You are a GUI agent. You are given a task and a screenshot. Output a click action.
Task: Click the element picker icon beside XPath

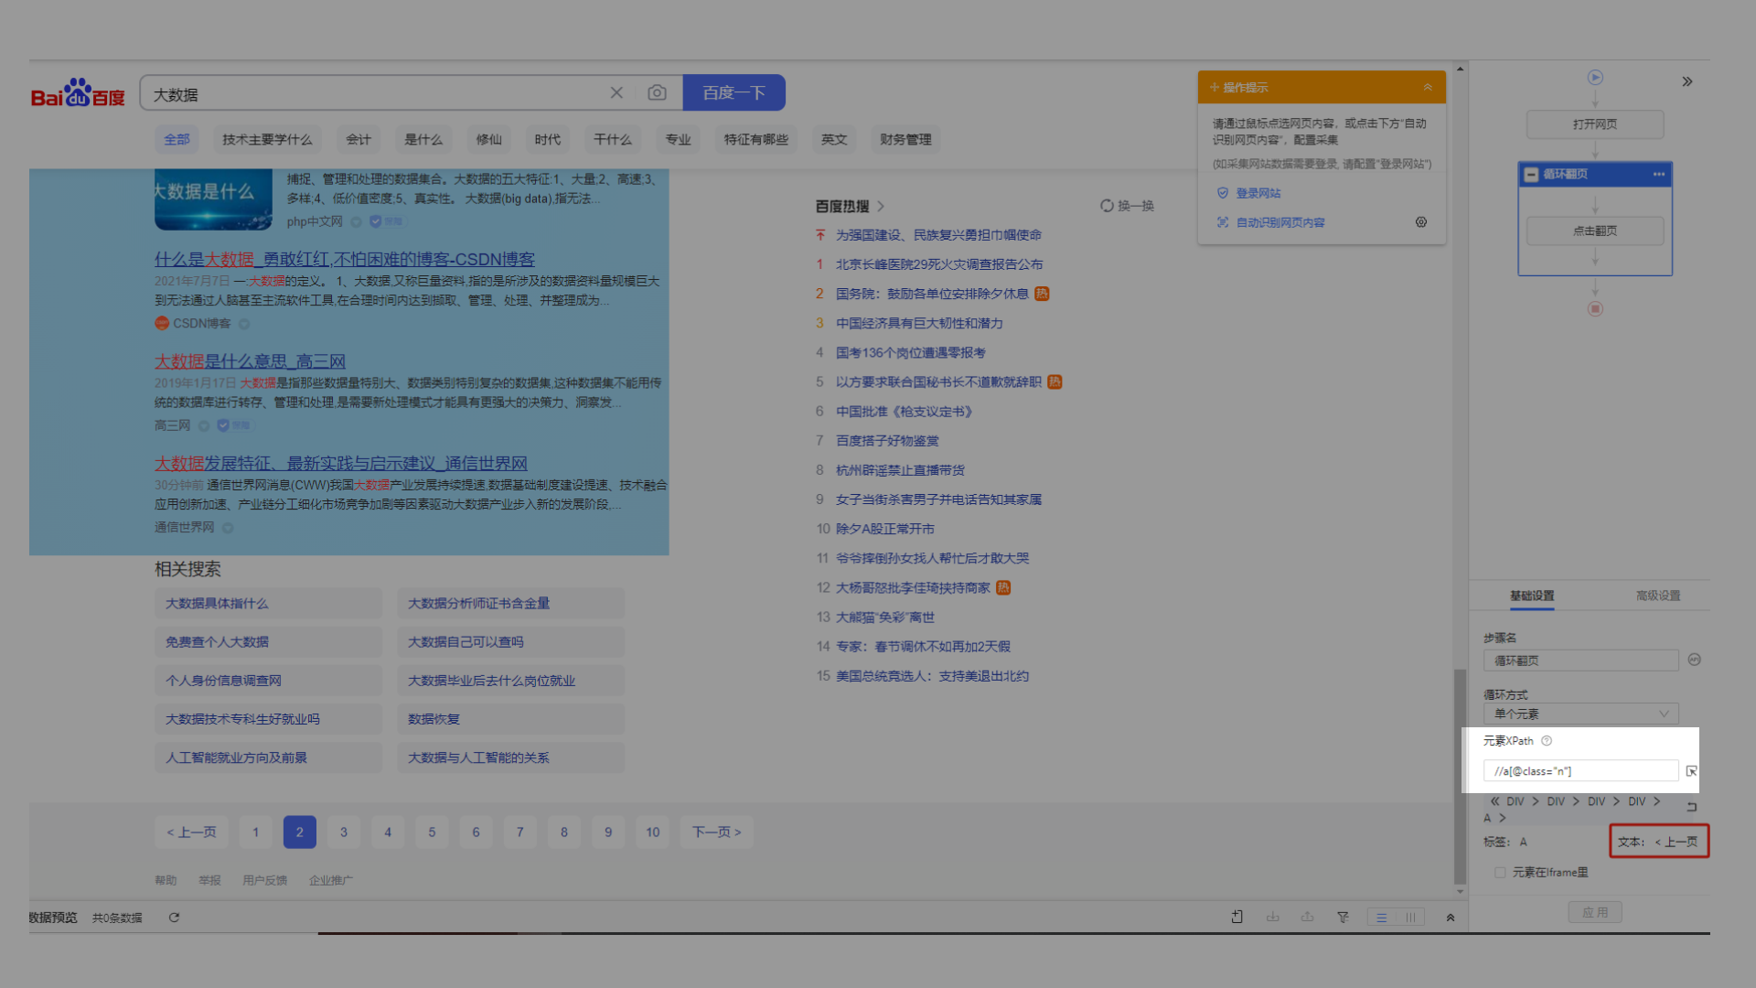tap(1691, 771)
